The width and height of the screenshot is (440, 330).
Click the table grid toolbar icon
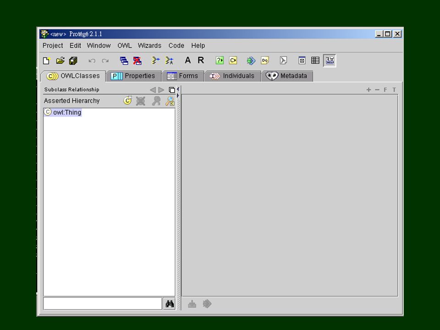click(315, 60)
